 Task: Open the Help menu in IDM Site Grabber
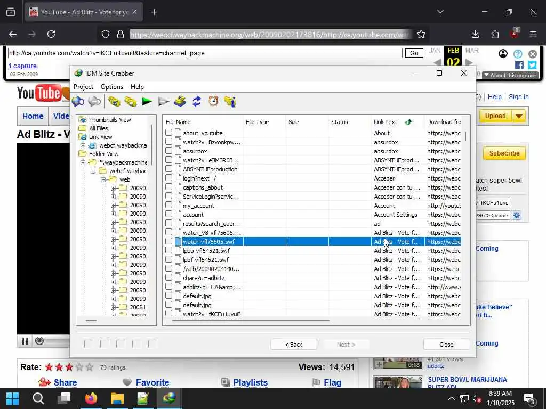click(x=137, y=87)
